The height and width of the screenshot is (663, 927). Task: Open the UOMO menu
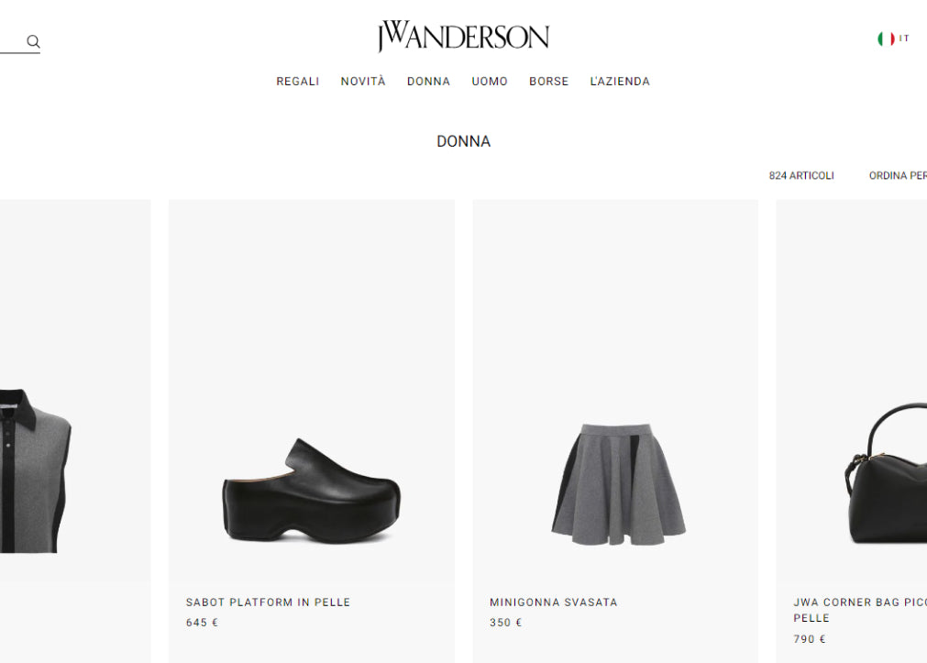pos(490,81)
